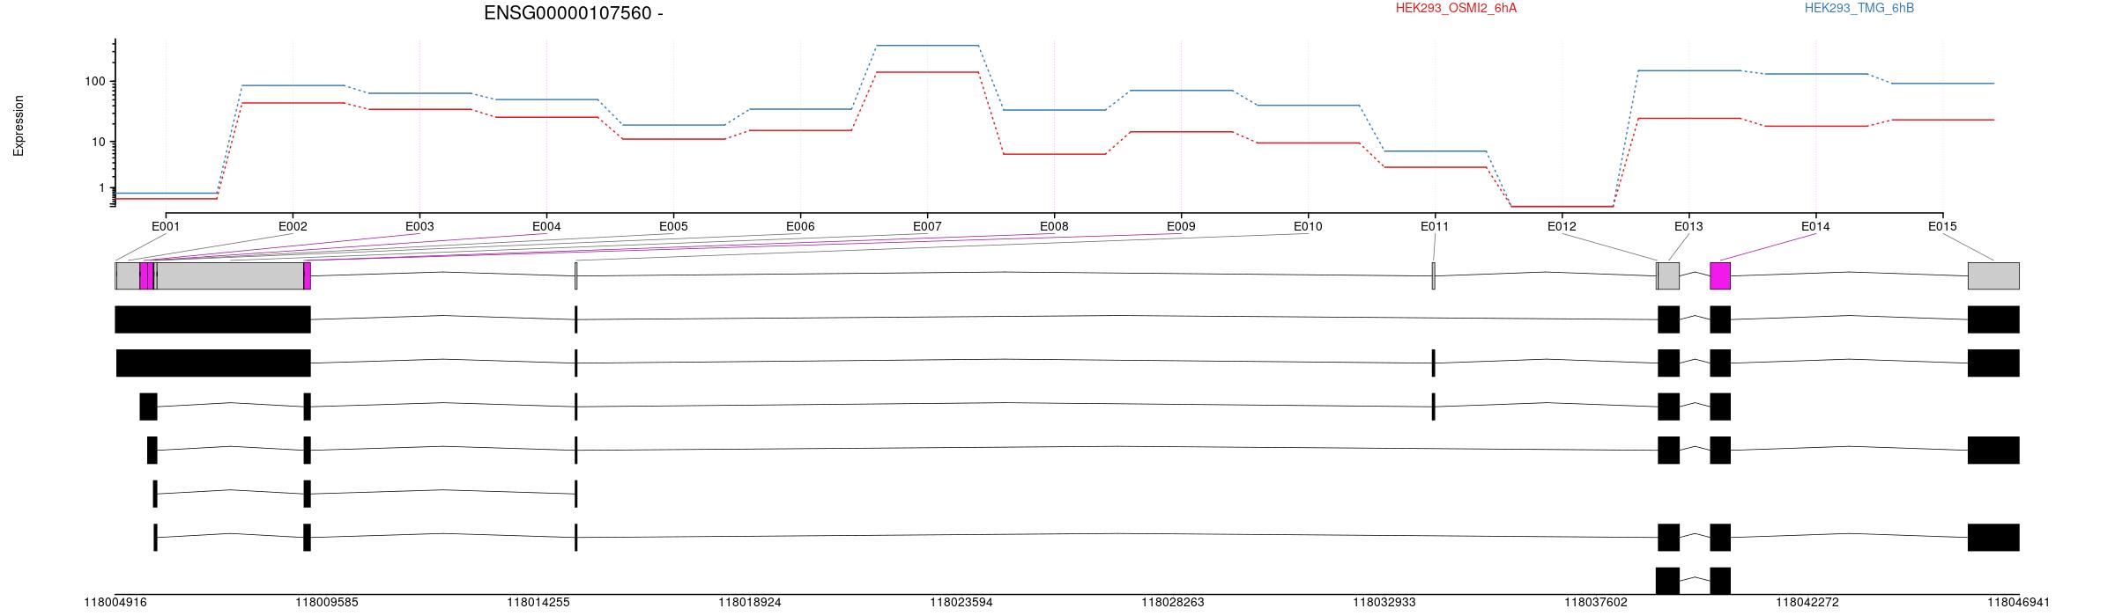Click the magenta exon block linked to E014
The height and width of the screenshot is (616, 2115).
(x=1720, y=275)
